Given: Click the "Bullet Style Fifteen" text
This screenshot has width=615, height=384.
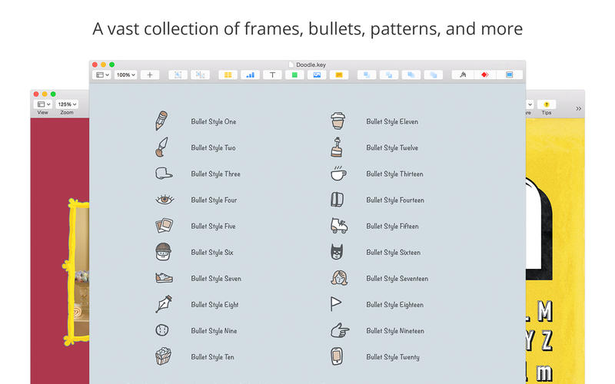Looking at the screenshot, I should point(393,227).
